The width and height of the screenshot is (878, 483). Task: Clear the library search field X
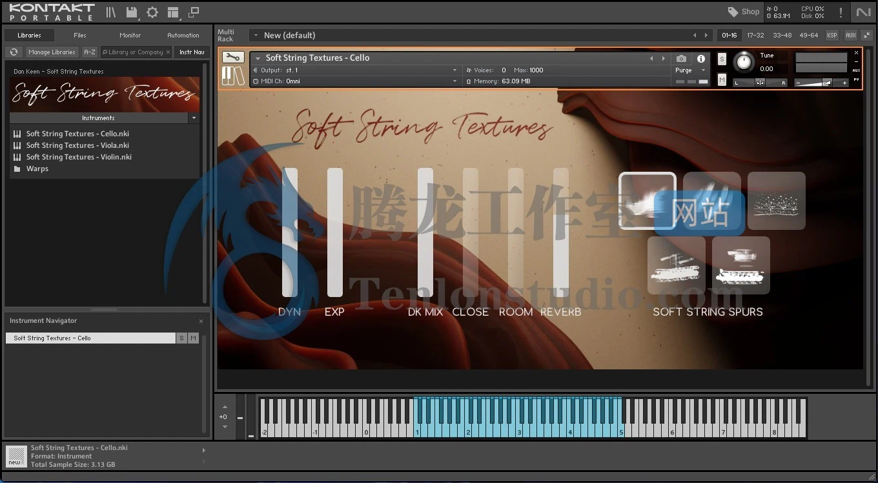168,52
